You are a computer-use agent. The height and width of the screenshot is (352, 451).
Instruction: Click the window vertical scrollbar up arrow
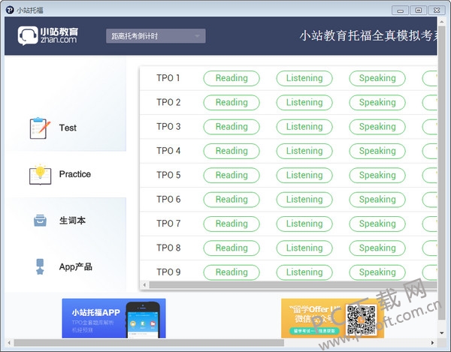pyautogui.click(x=441, y=22)
